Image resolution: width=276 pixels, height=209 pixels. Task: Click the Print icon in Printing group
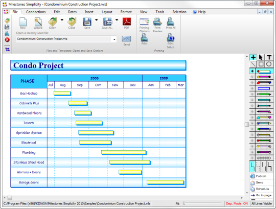click(144, 37)
